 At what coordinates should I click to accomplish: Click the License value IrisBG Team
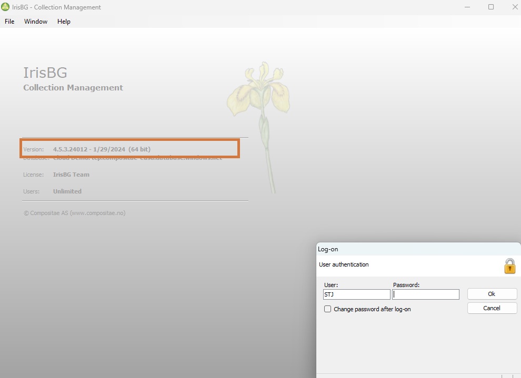click(x=71, y=175)
